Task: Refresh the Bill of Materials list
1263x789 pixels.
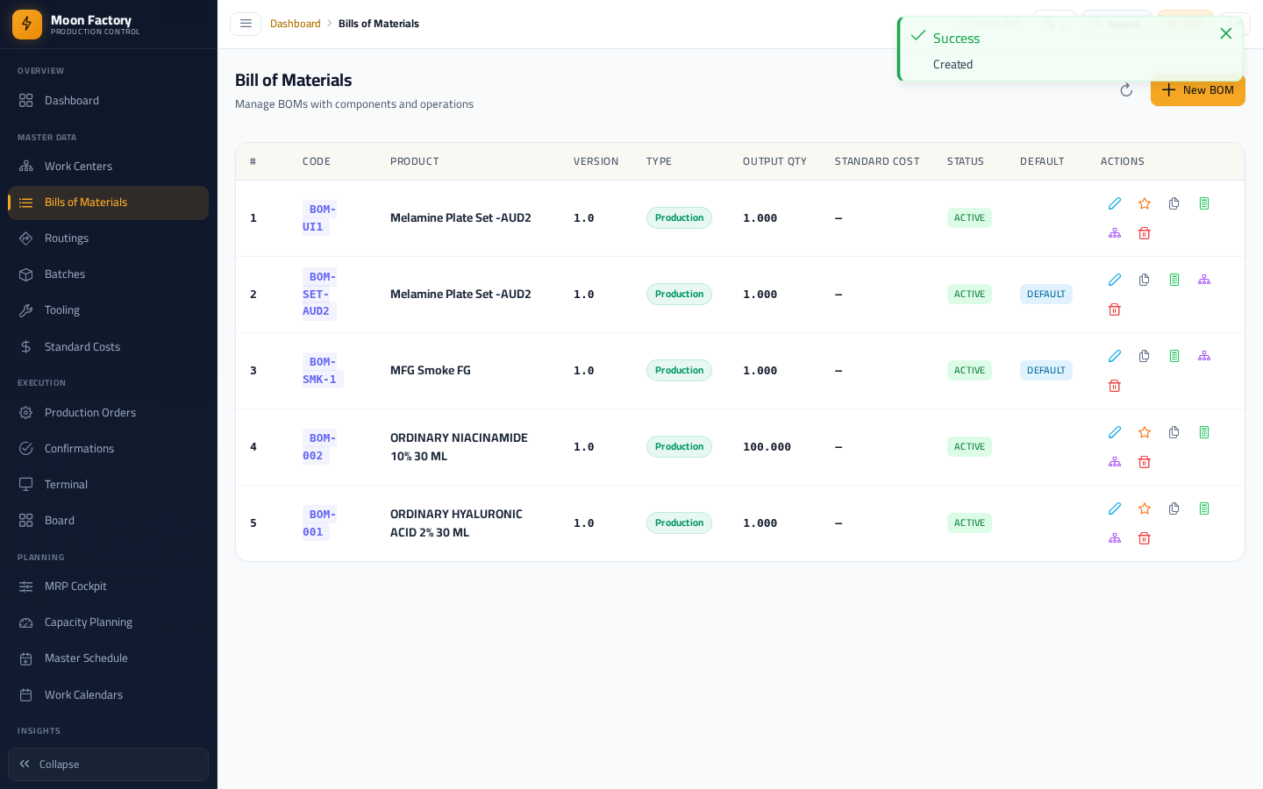Action: point(1126,90)
